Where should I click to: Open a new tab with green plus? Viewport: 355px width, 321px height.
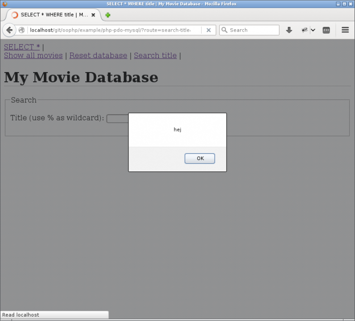pyautogui.click(x=108, y=15)
